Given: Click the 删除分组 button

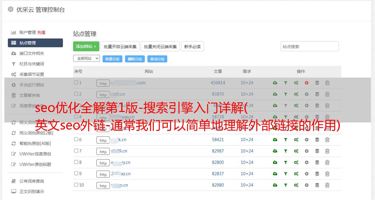Looking at the screenshot, I should (135, 59).
